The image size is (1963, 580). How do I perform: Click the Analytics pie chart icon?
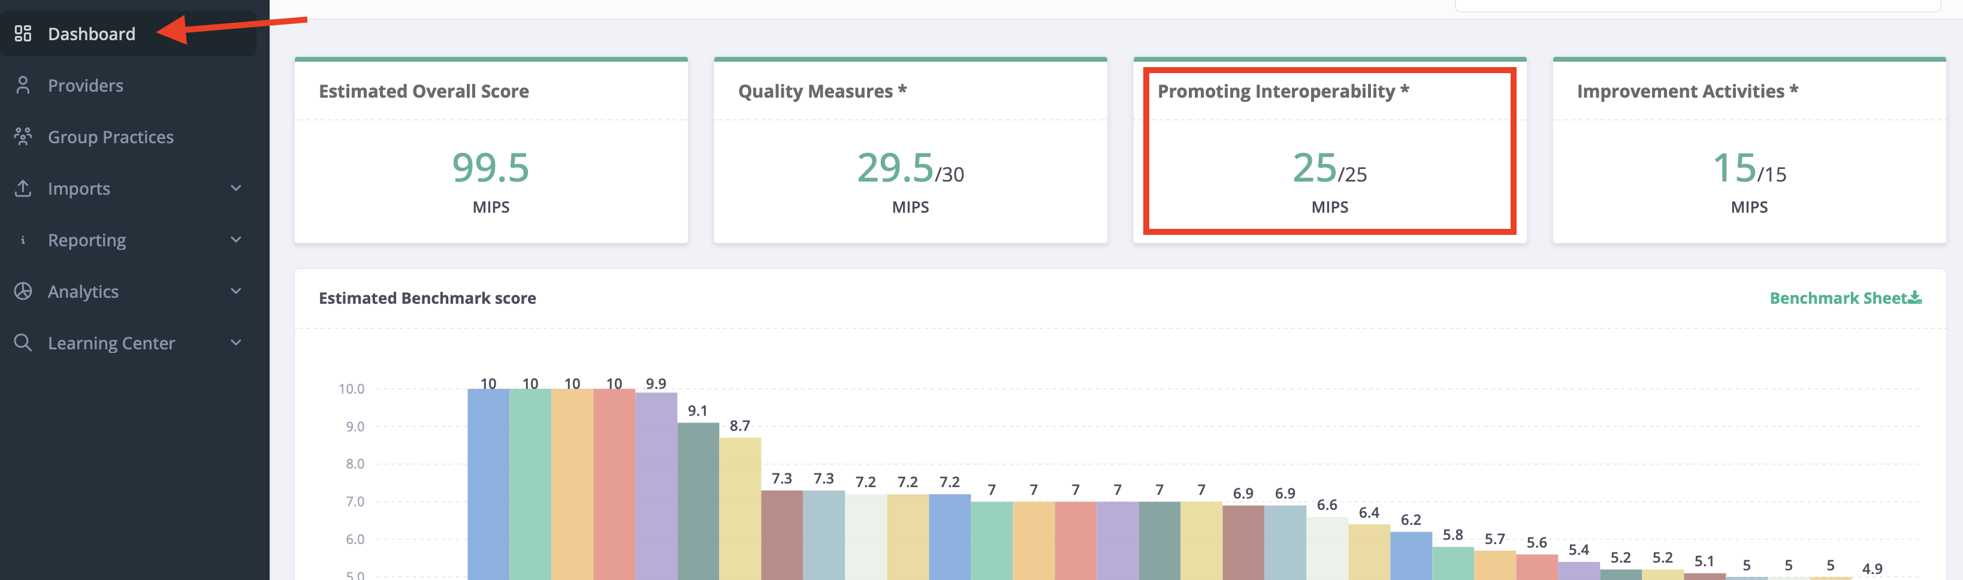click(x=23, y=291)
